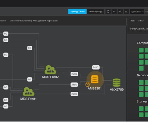Click the alarm clock alert icon near AMS2301
The width and height of the screenshot is (148, 122).
coord(88,85)
